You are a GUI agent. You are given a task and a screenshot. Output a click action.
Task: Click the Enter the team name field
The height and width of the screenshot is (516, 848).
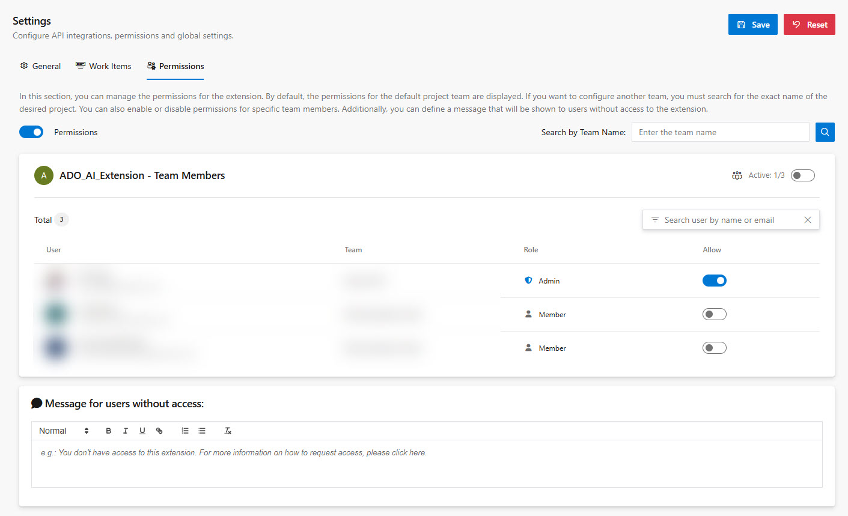720,132
